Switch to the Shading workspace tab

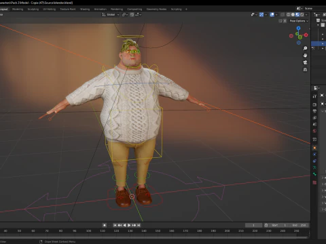(x=85, y=9)
